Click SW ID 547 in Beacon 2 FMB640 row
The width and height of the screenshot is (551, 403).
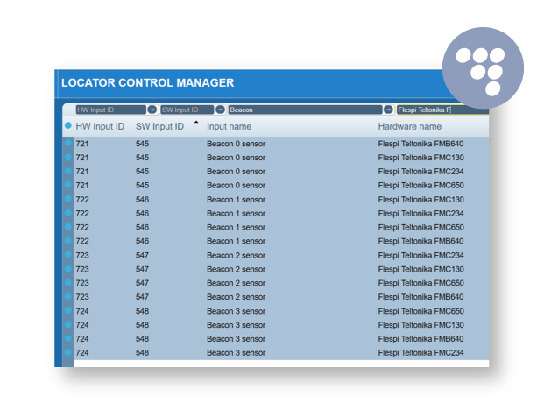[142, 297]
